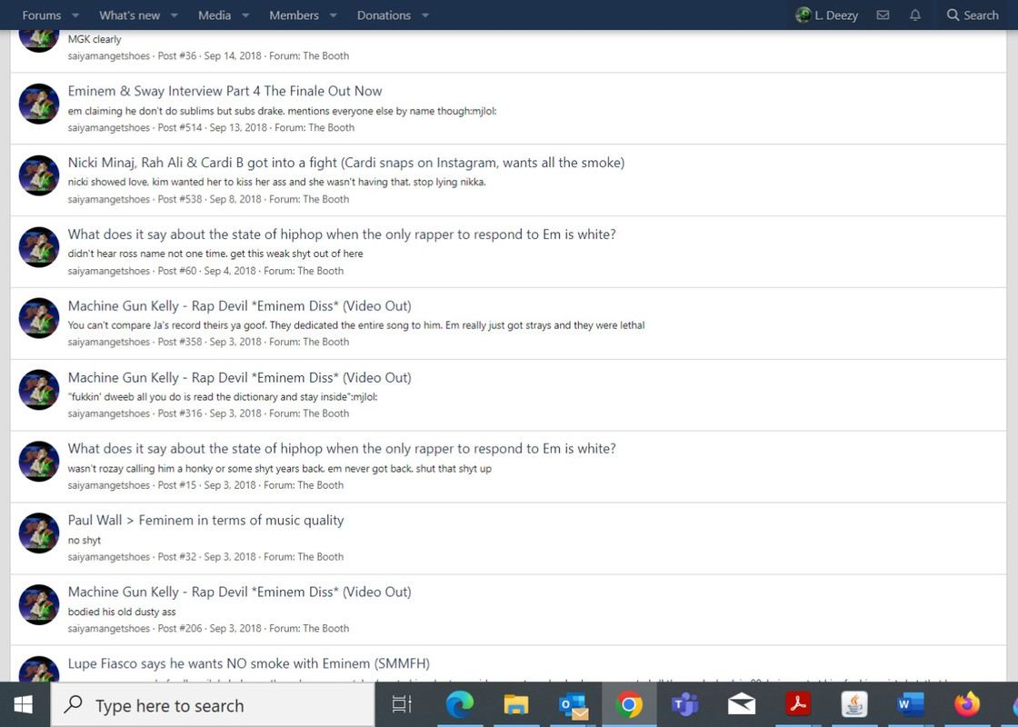Open the state of hiphop thread for Post #60
1018x727 pixels.
point(342,234)
